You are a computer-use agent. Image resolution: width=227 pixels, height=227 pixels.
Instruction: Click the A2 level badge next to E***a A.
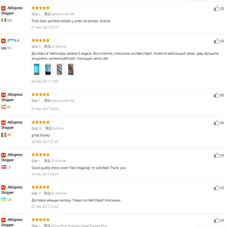click(x=3, y=41)
